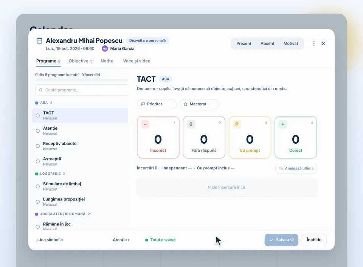Screen dimensions: 363x267
Task: Toggle the Masterat star button
Action: pyautogui.click(x=199, y=104)
